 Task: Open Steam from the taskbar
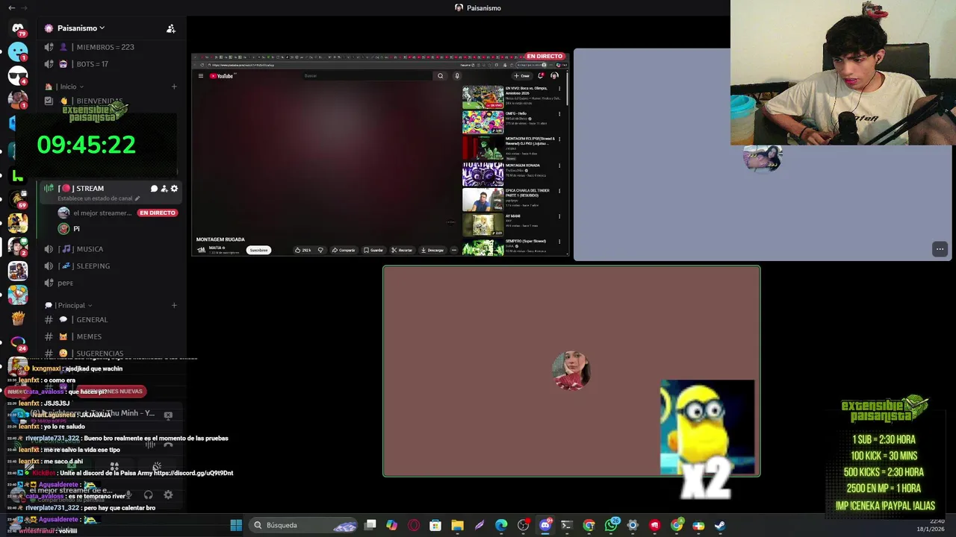point(720,525)
